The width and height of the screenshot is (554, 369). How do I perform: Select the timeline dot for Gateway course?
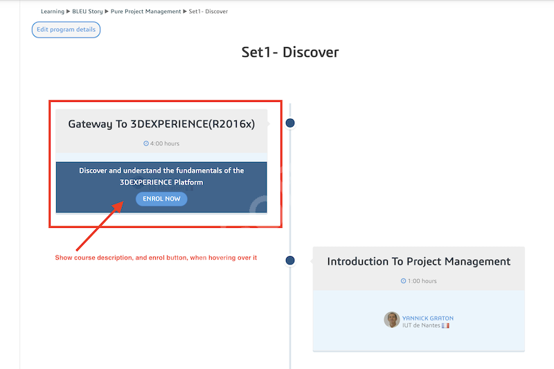(290, 123)
